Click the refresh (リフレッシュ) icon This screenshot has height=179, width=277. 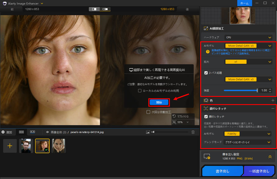tap(174, 116)
